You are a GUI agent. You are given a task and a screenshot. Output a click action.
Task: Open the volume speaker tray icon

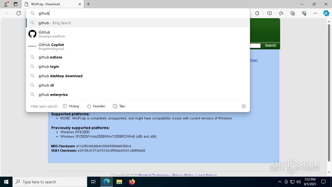[x=299, y=182]
